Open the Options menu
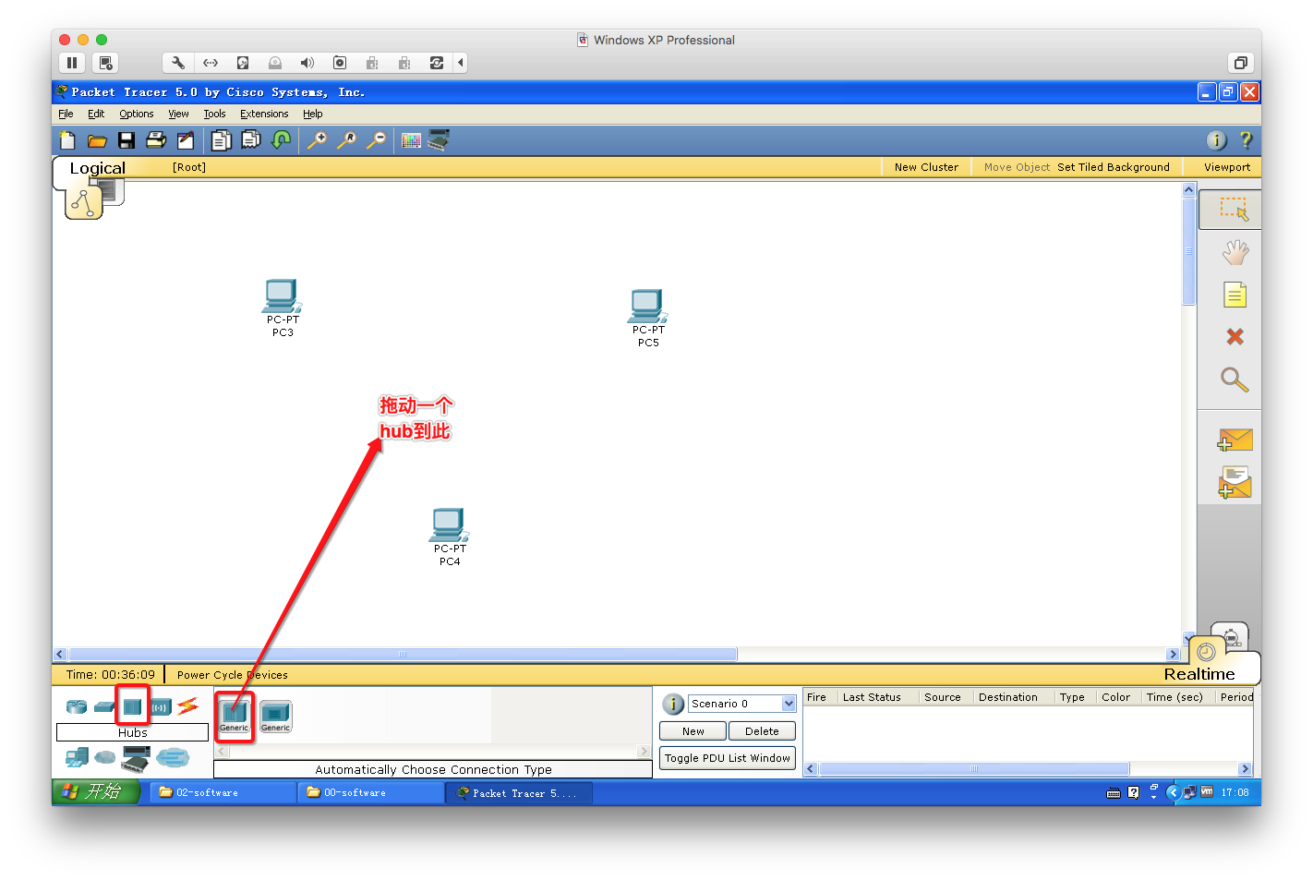 (136, 115)
